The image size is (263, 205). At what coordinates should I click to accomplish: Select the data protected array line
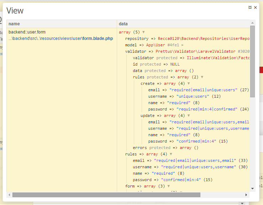[x=163, y=71]
